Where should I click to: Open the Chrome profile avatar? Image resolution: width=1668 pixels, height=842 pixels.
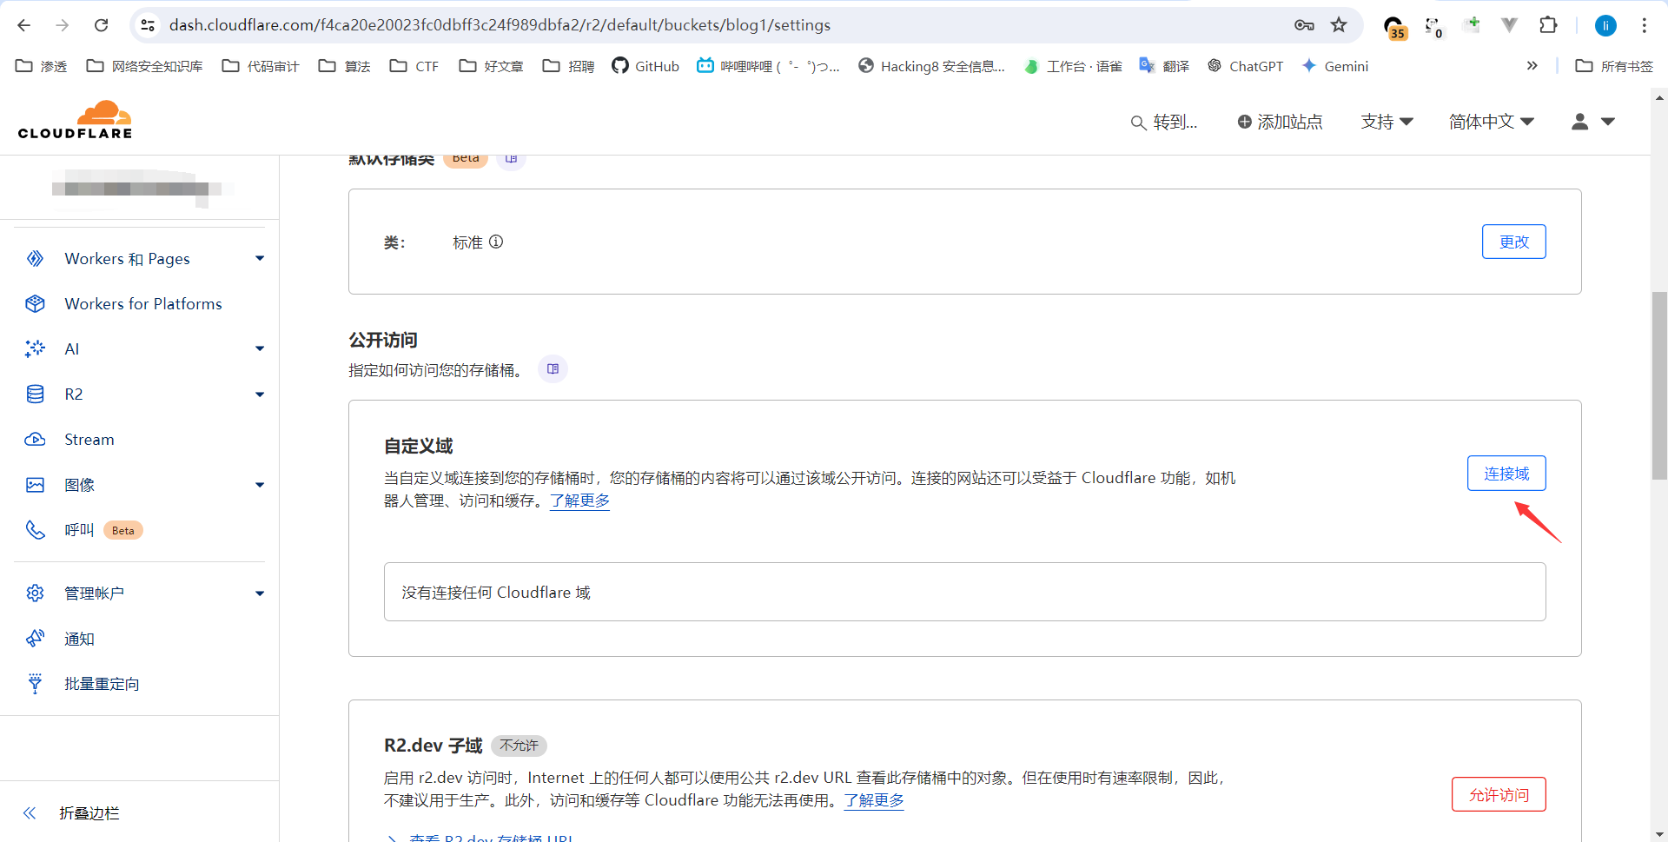pos(1605,25)
